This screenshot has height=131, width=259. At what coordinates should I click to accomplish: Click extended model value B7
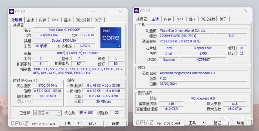tap(79, 63)
